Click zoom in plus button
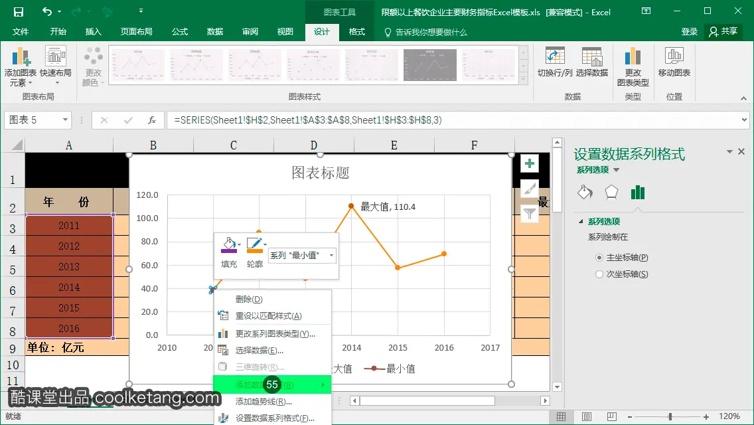 pos(706,417)
